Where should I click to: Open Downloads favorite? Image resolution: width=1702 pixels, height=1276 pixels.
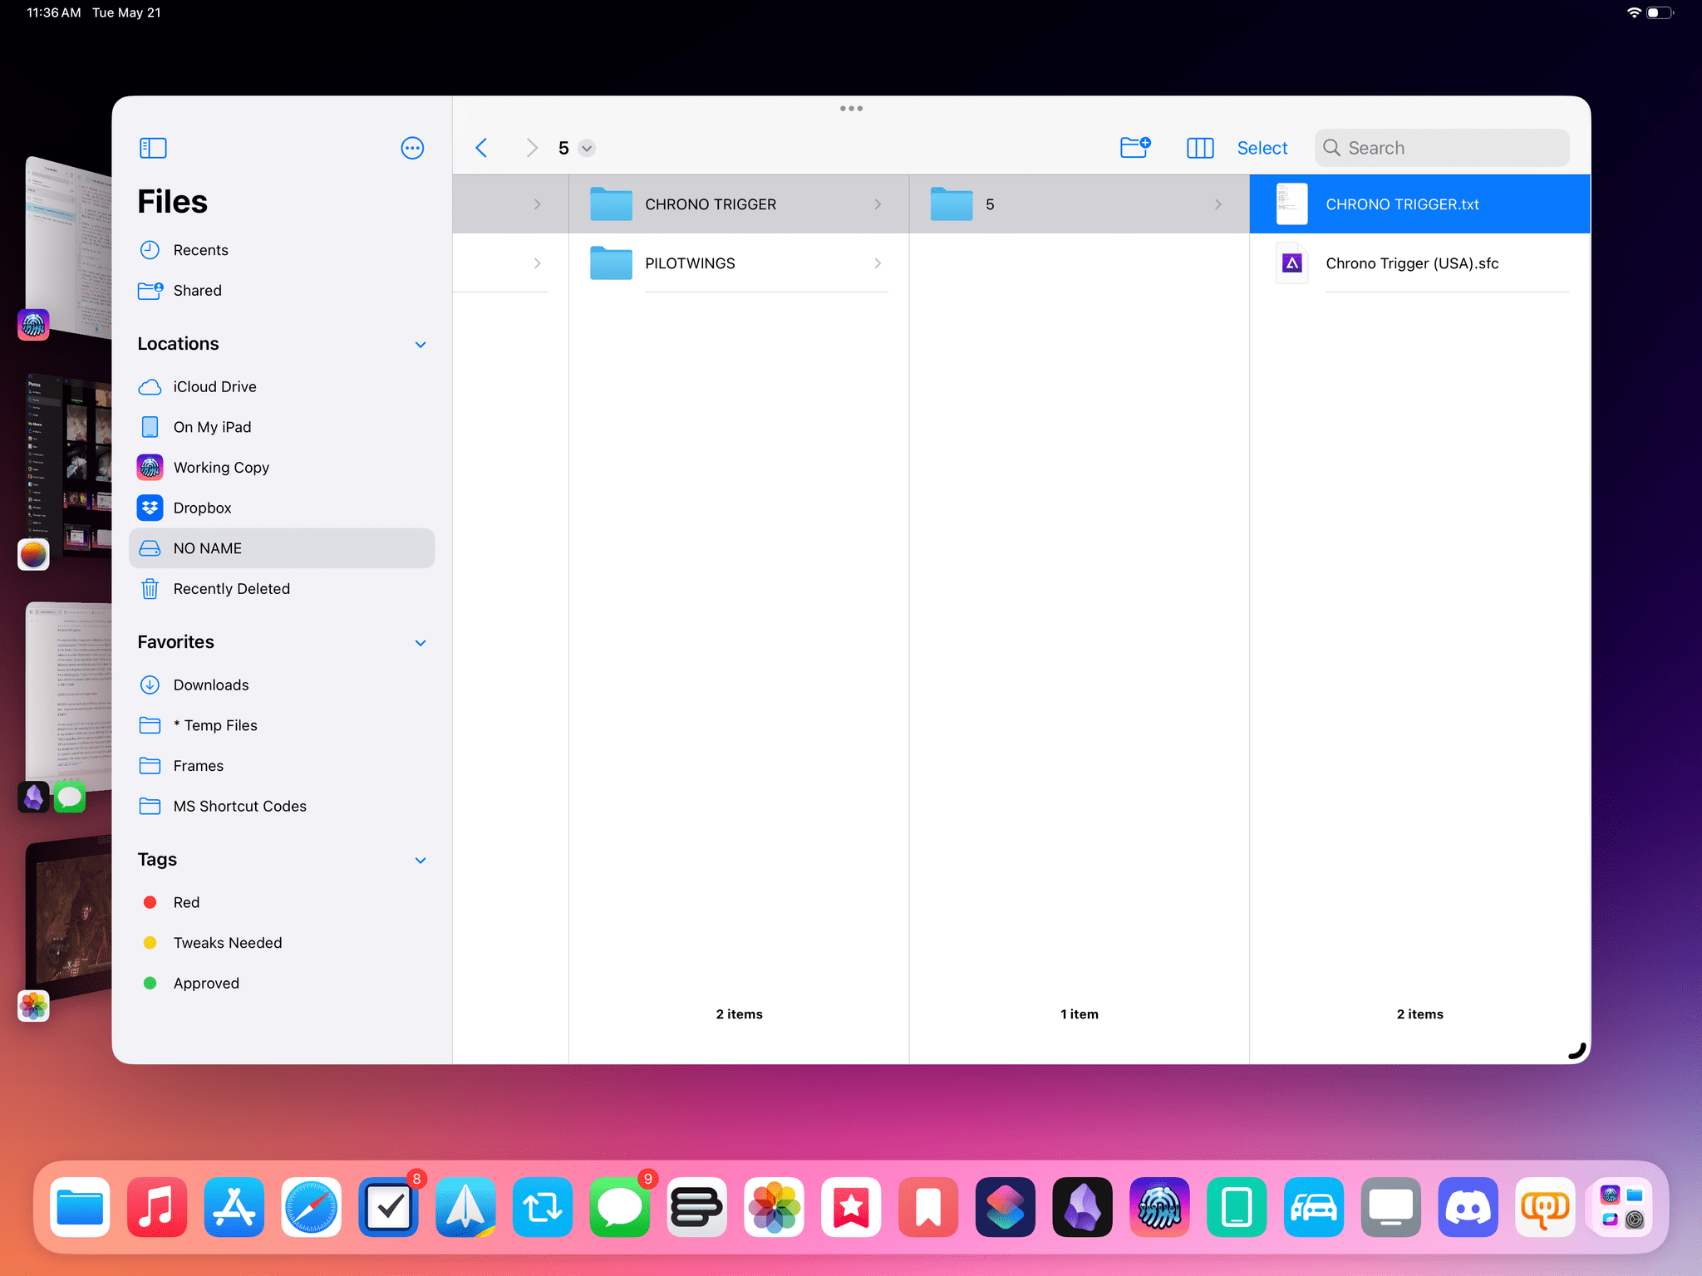tap(282, 685)
